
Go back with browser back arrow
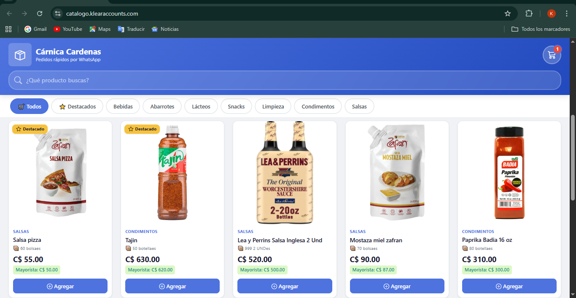point(9,14)
